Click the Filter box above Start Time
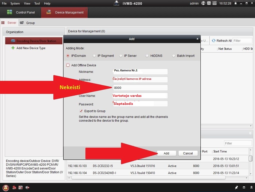255x192 pixels. [x=238, y=143]
